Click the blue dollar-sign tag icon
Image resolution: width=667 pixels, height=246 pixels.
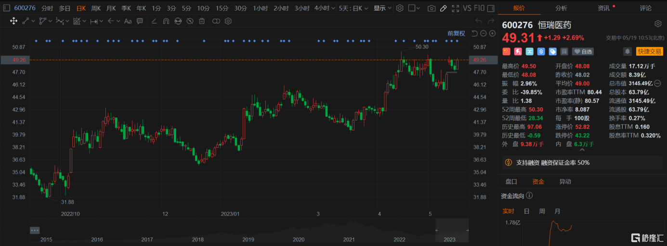pos(541,51)
